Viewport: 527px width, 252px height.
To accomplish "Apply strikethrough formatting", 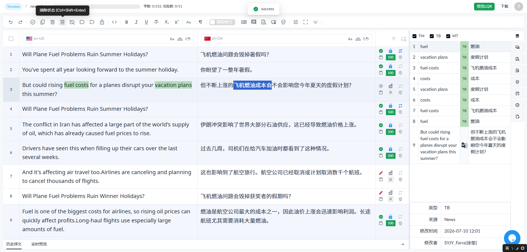I will tap(156, 22).
